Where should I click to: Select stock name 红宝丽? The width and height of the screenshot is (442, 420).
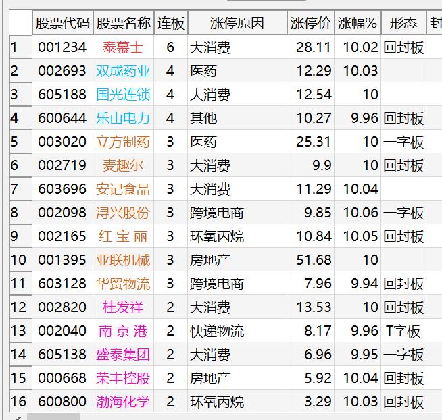click(123, 236)
